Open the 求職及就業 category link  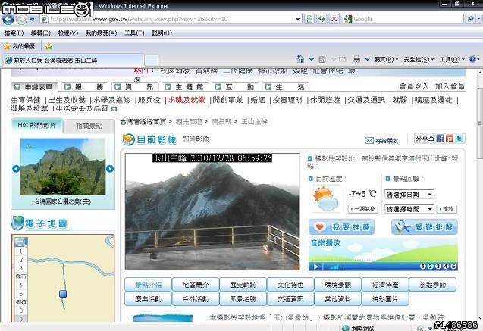tap(187, 100)
